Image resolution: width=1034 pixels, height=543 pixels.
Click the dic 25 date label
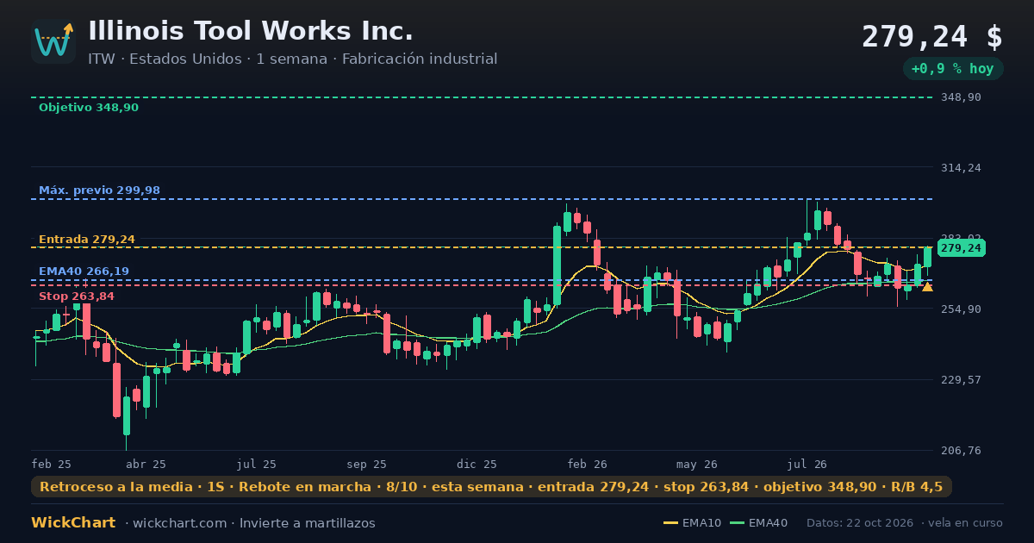tap(477, 465)
